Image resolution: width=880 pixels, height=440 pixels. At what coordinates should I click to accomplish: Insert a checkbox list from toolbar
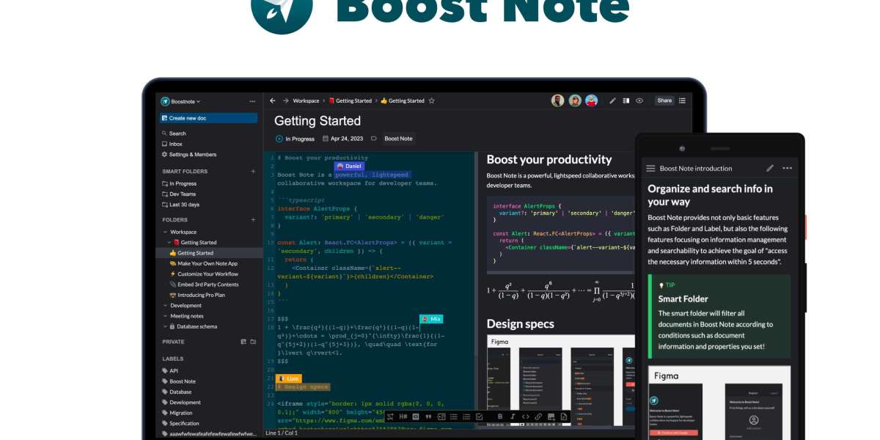tap(478, 417)
